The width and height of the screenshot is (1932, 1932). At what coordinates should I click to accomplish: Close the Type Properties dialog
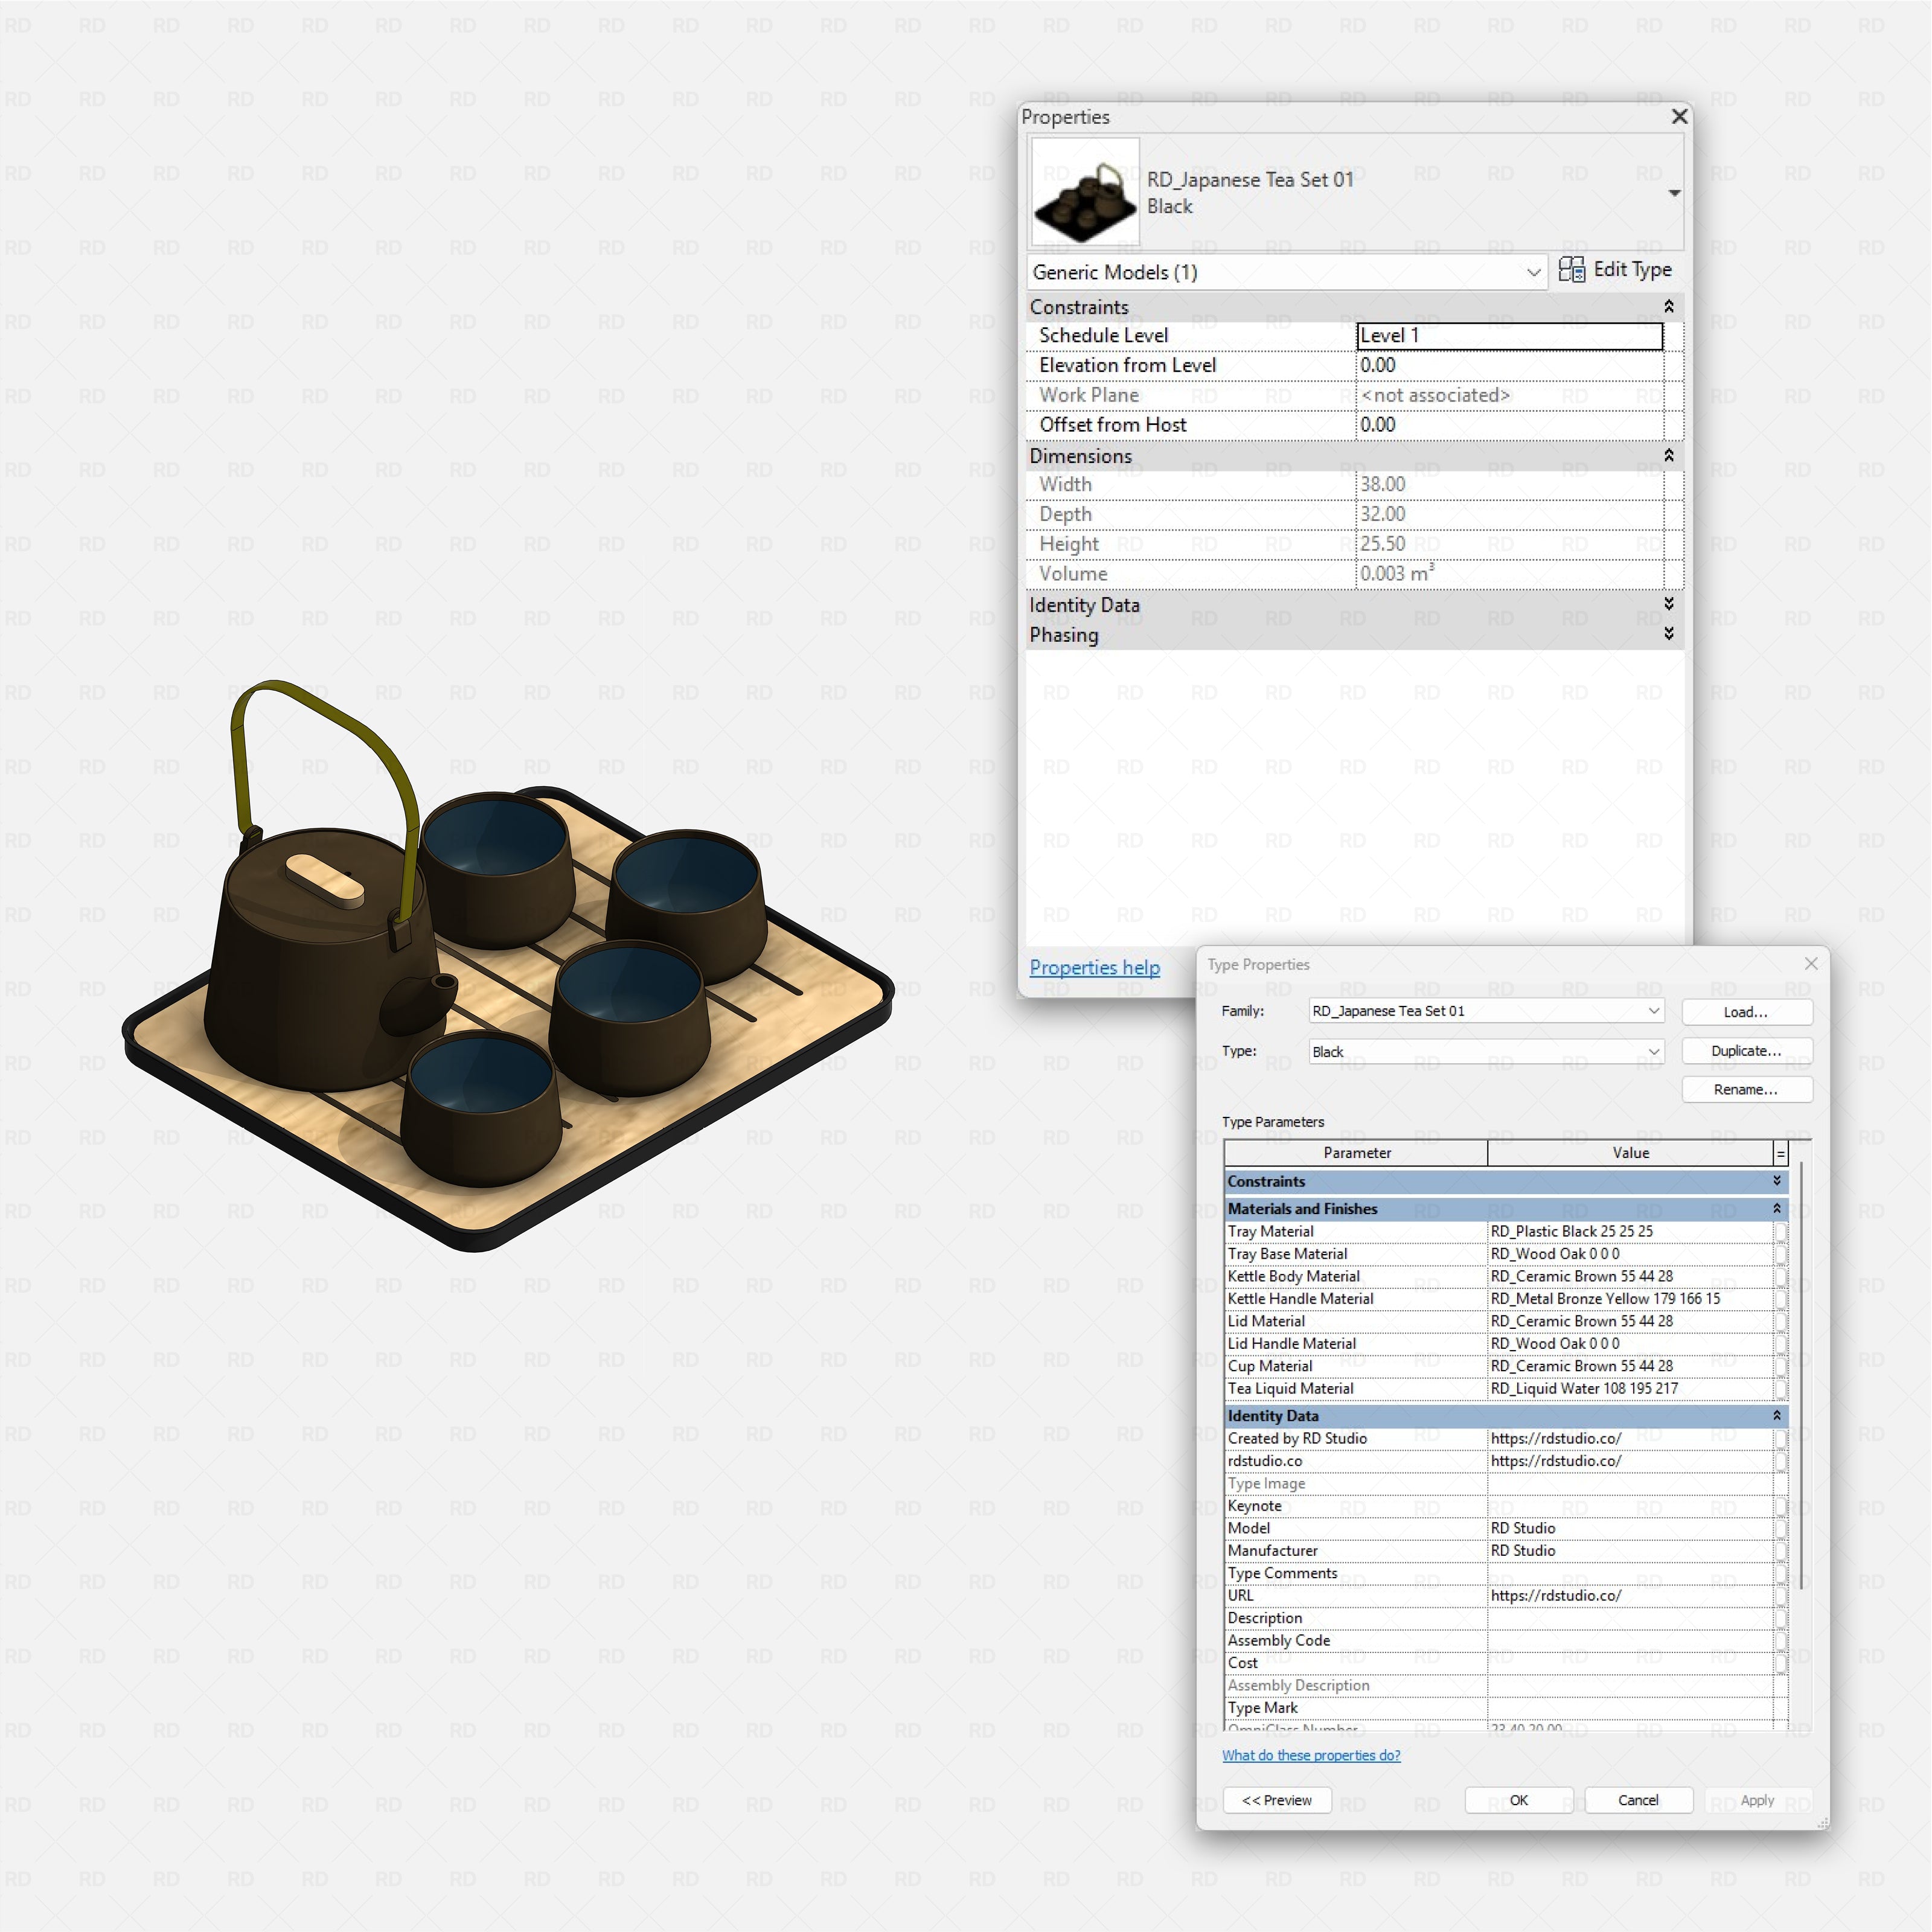point(1811,964)
